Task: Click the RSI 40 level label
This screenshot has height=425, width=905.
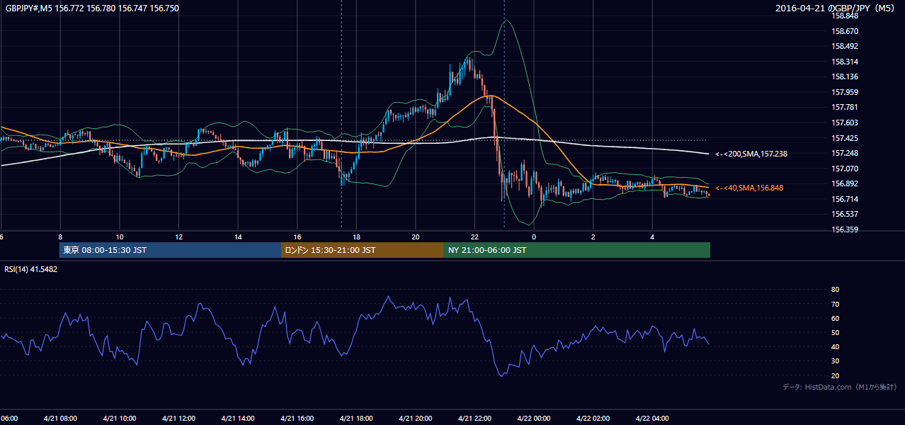Action: (x=835, y=346)
